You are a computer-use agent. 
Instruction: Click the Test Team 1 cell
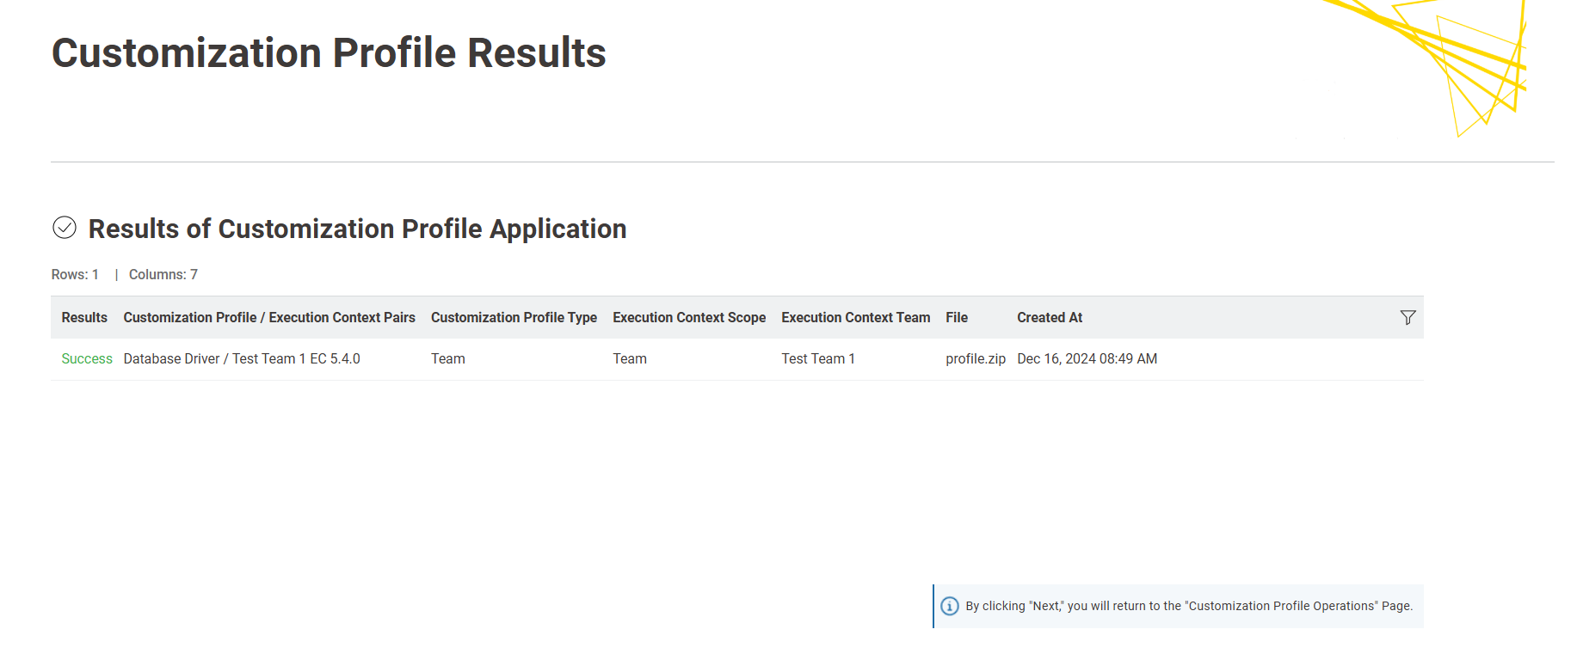(x=818, y=359)
